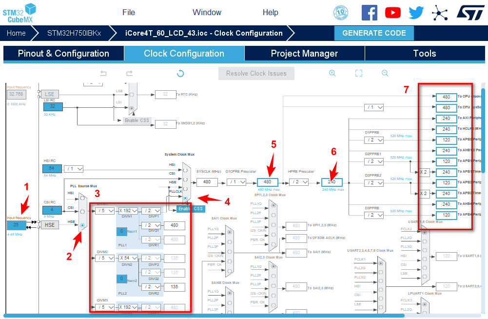Click the undo arrow icon

[x=103, y=73]
